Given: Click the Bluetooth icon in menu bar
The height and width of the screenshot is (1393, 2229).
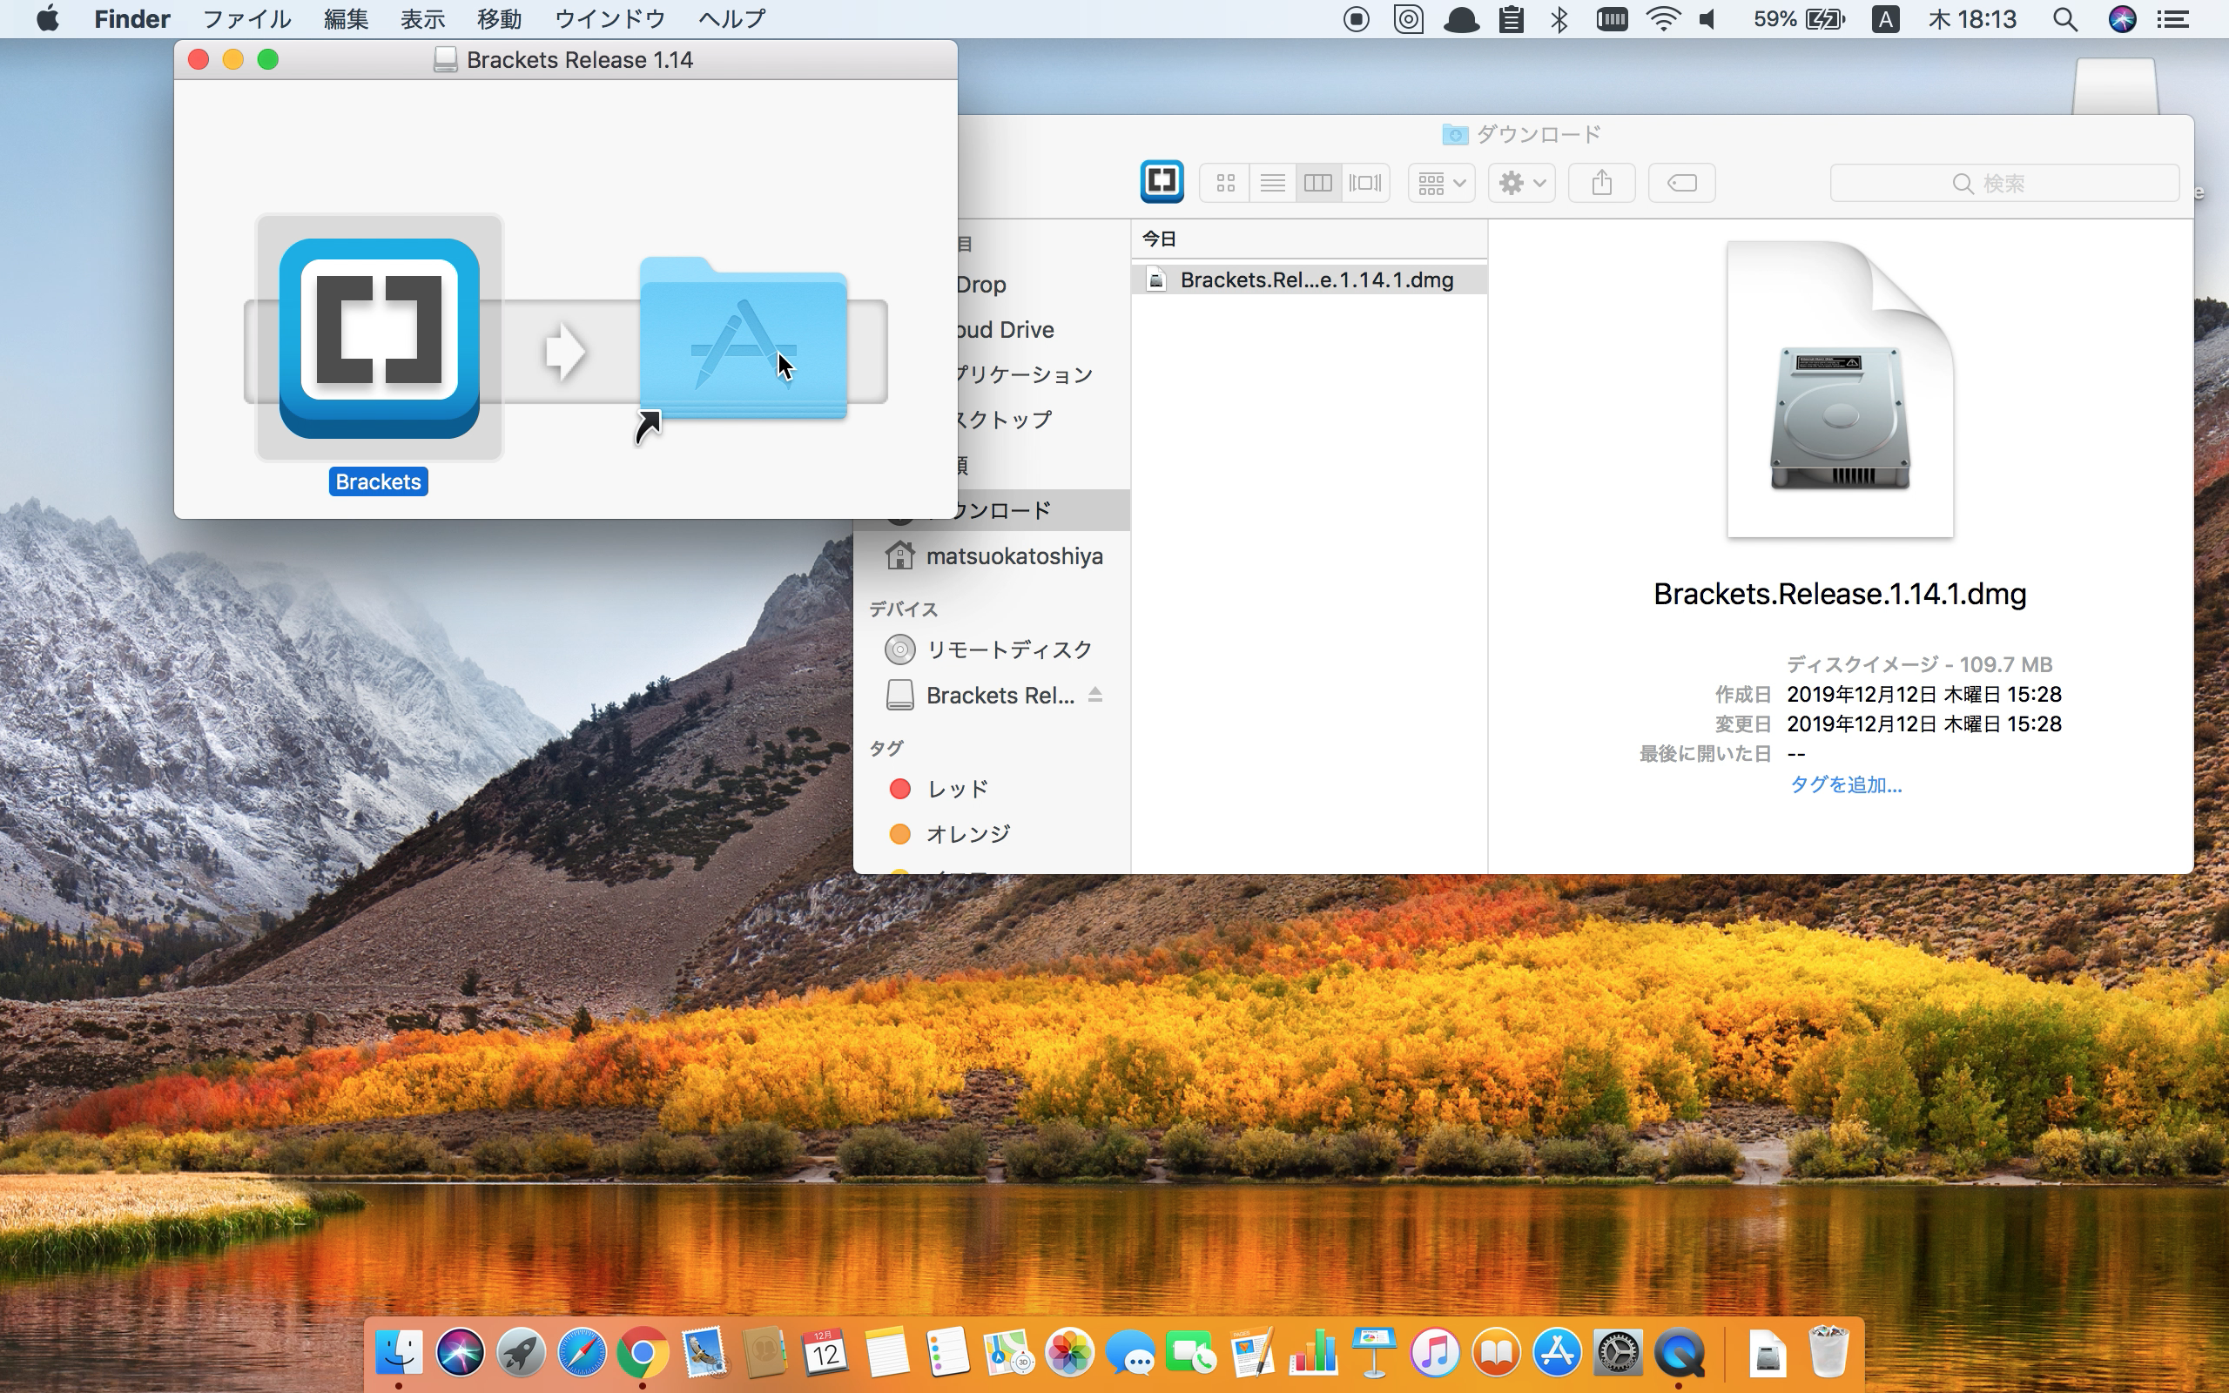Looking at the screenshot, I should tap(1559, 18).
